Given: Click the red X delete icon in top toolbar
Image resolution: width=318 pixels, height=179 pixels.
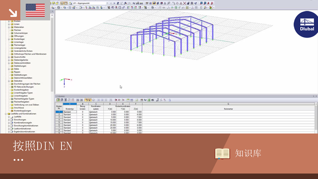Looking at the screenshot, I should (x=185, y=3).
